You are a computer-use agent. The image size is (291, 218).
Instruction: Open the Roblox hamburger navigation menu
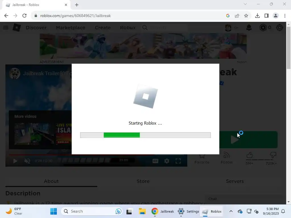6,28
